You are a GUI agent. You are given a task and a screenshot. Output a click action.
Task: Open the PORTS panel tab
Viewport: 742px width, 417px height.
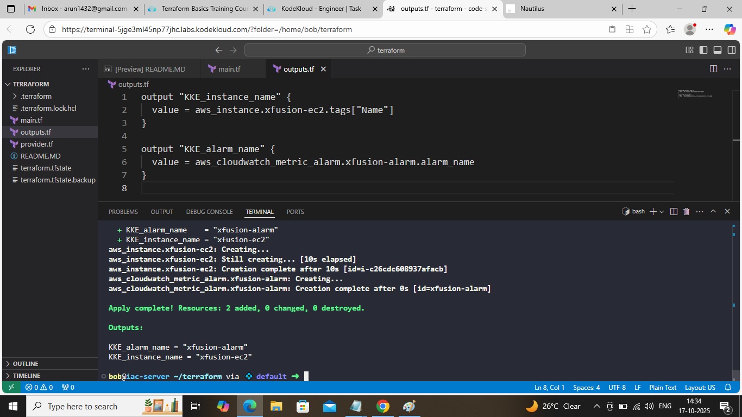[x=295, y=212]
